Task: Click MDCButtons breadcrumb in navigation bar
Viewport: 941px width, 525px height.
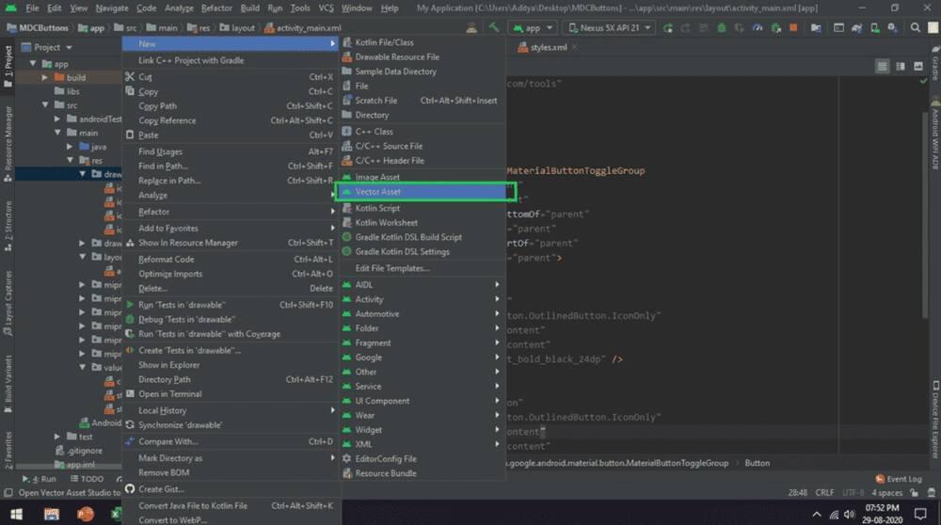Action: (38, 27)
